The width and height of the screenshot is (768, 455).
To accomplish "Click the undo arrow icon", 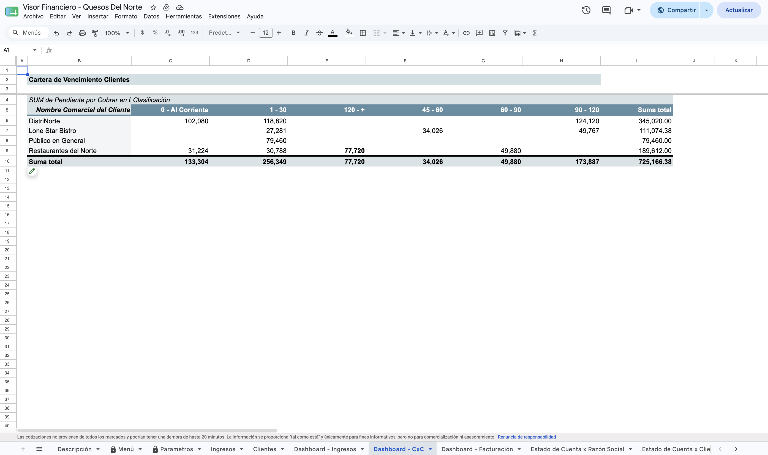I will point(56,33).
